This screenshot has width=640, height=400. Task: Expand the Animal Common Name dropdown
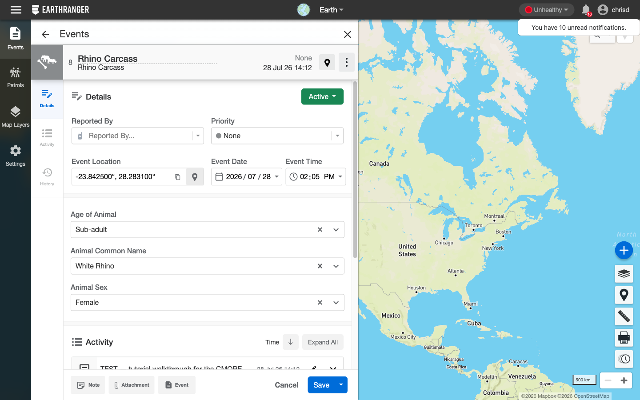pyautogui.click(x=336, y=266)
